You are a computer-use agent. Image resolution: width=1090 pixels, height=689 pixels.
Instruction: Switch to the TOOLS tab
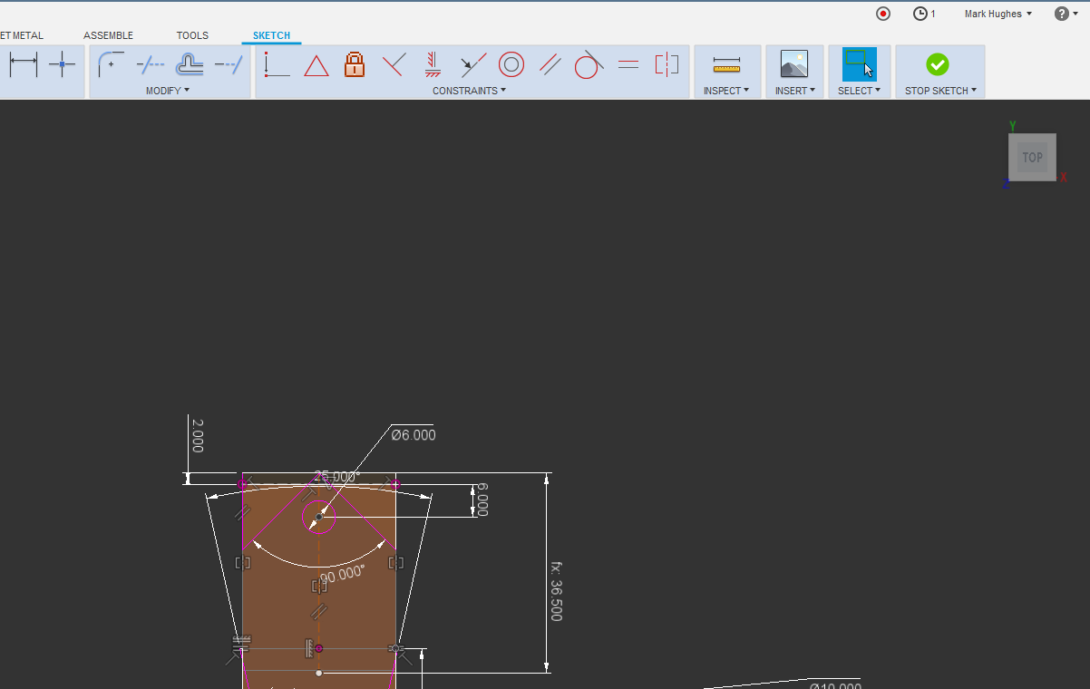[x=192, y=35]
